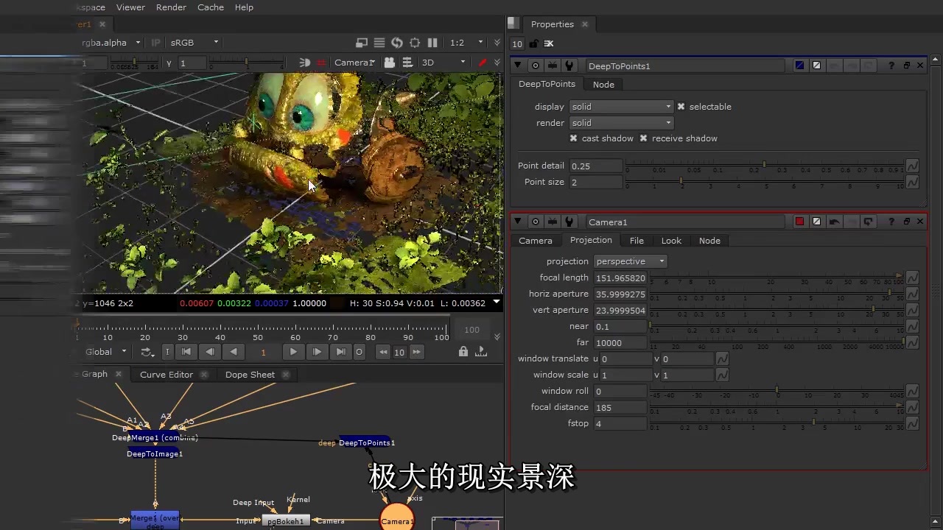
Task: Lock the timeline frame range
Action: (x=463, y=352)
